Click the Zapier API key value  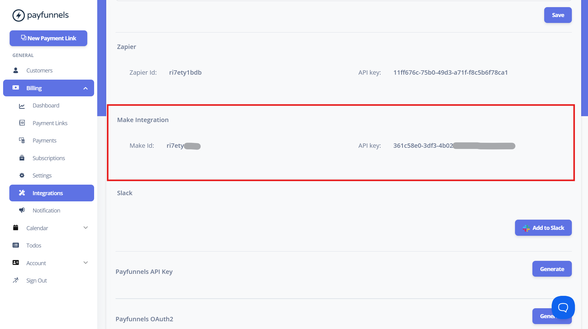pyautogui.click(x=450, y=72)
